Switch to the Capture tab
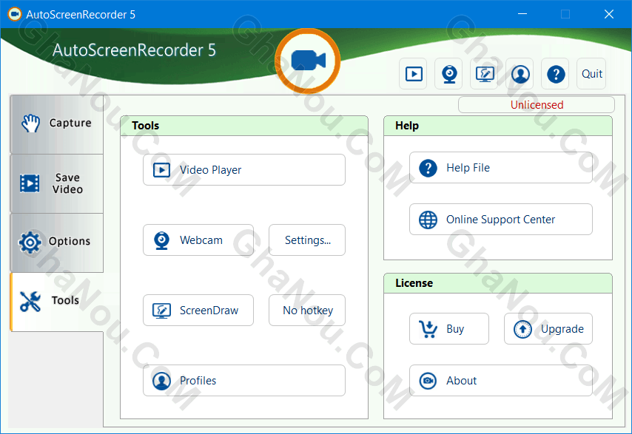632x434 pixels. coord(57,124)
